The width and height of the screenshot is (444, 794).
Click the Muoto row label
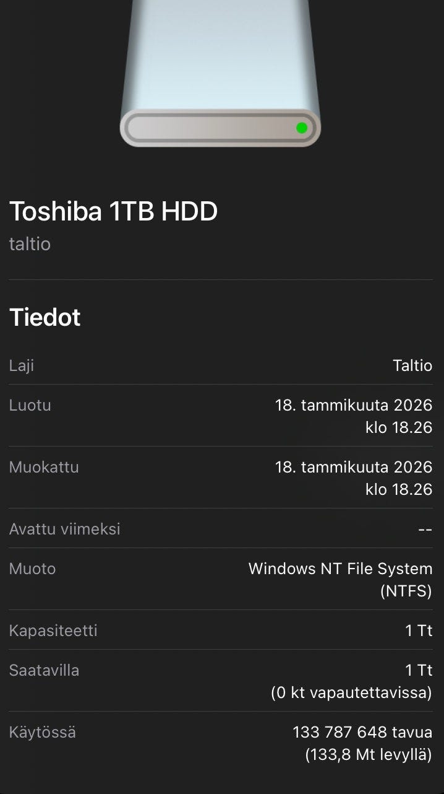[32, 569]
